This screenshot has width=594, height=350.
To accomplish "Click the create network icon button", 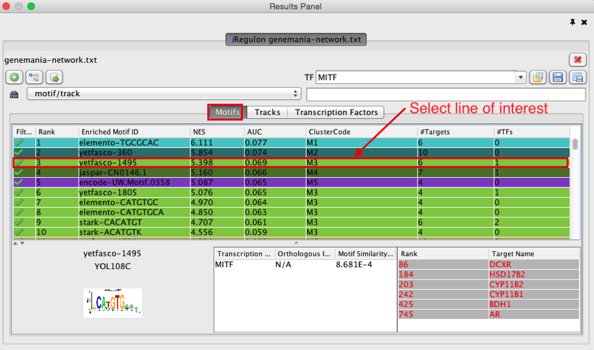I will click(34, 77).
